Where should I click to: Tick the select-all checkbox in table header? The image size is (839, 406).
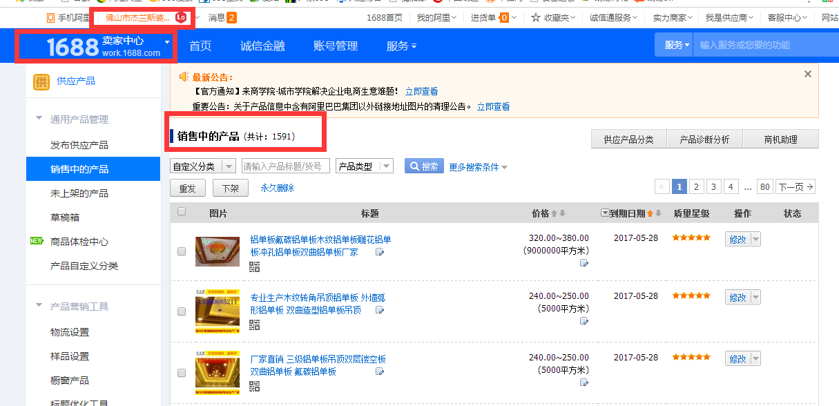182,212
